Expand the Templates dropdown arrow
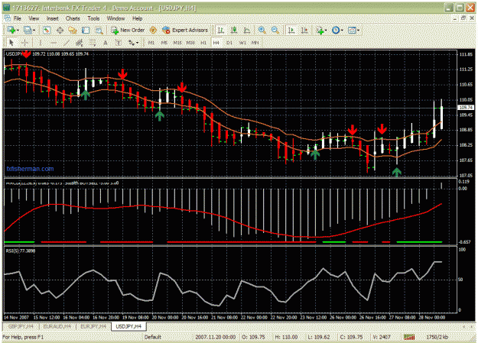This screenshot has height=343, width=478. coord(358,30)
